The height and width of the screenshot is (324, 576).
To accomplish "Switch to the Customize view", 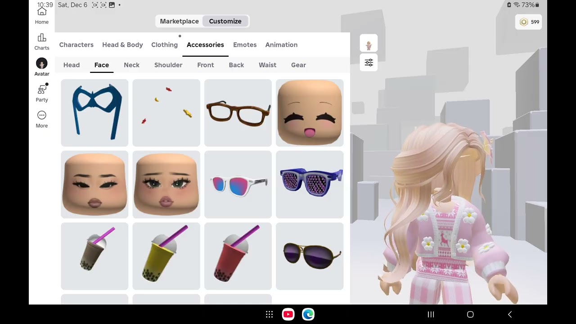I will tap(225, 21).
